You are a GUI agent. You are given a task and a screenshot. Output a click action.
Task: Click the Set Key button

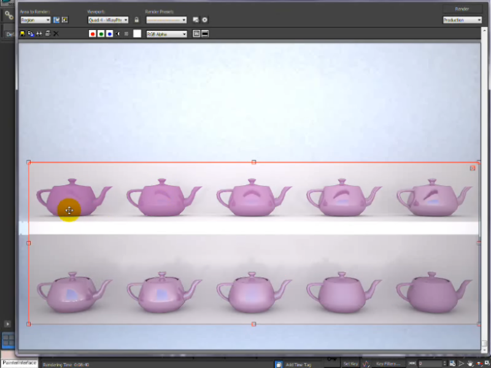(x=350, y=364)
